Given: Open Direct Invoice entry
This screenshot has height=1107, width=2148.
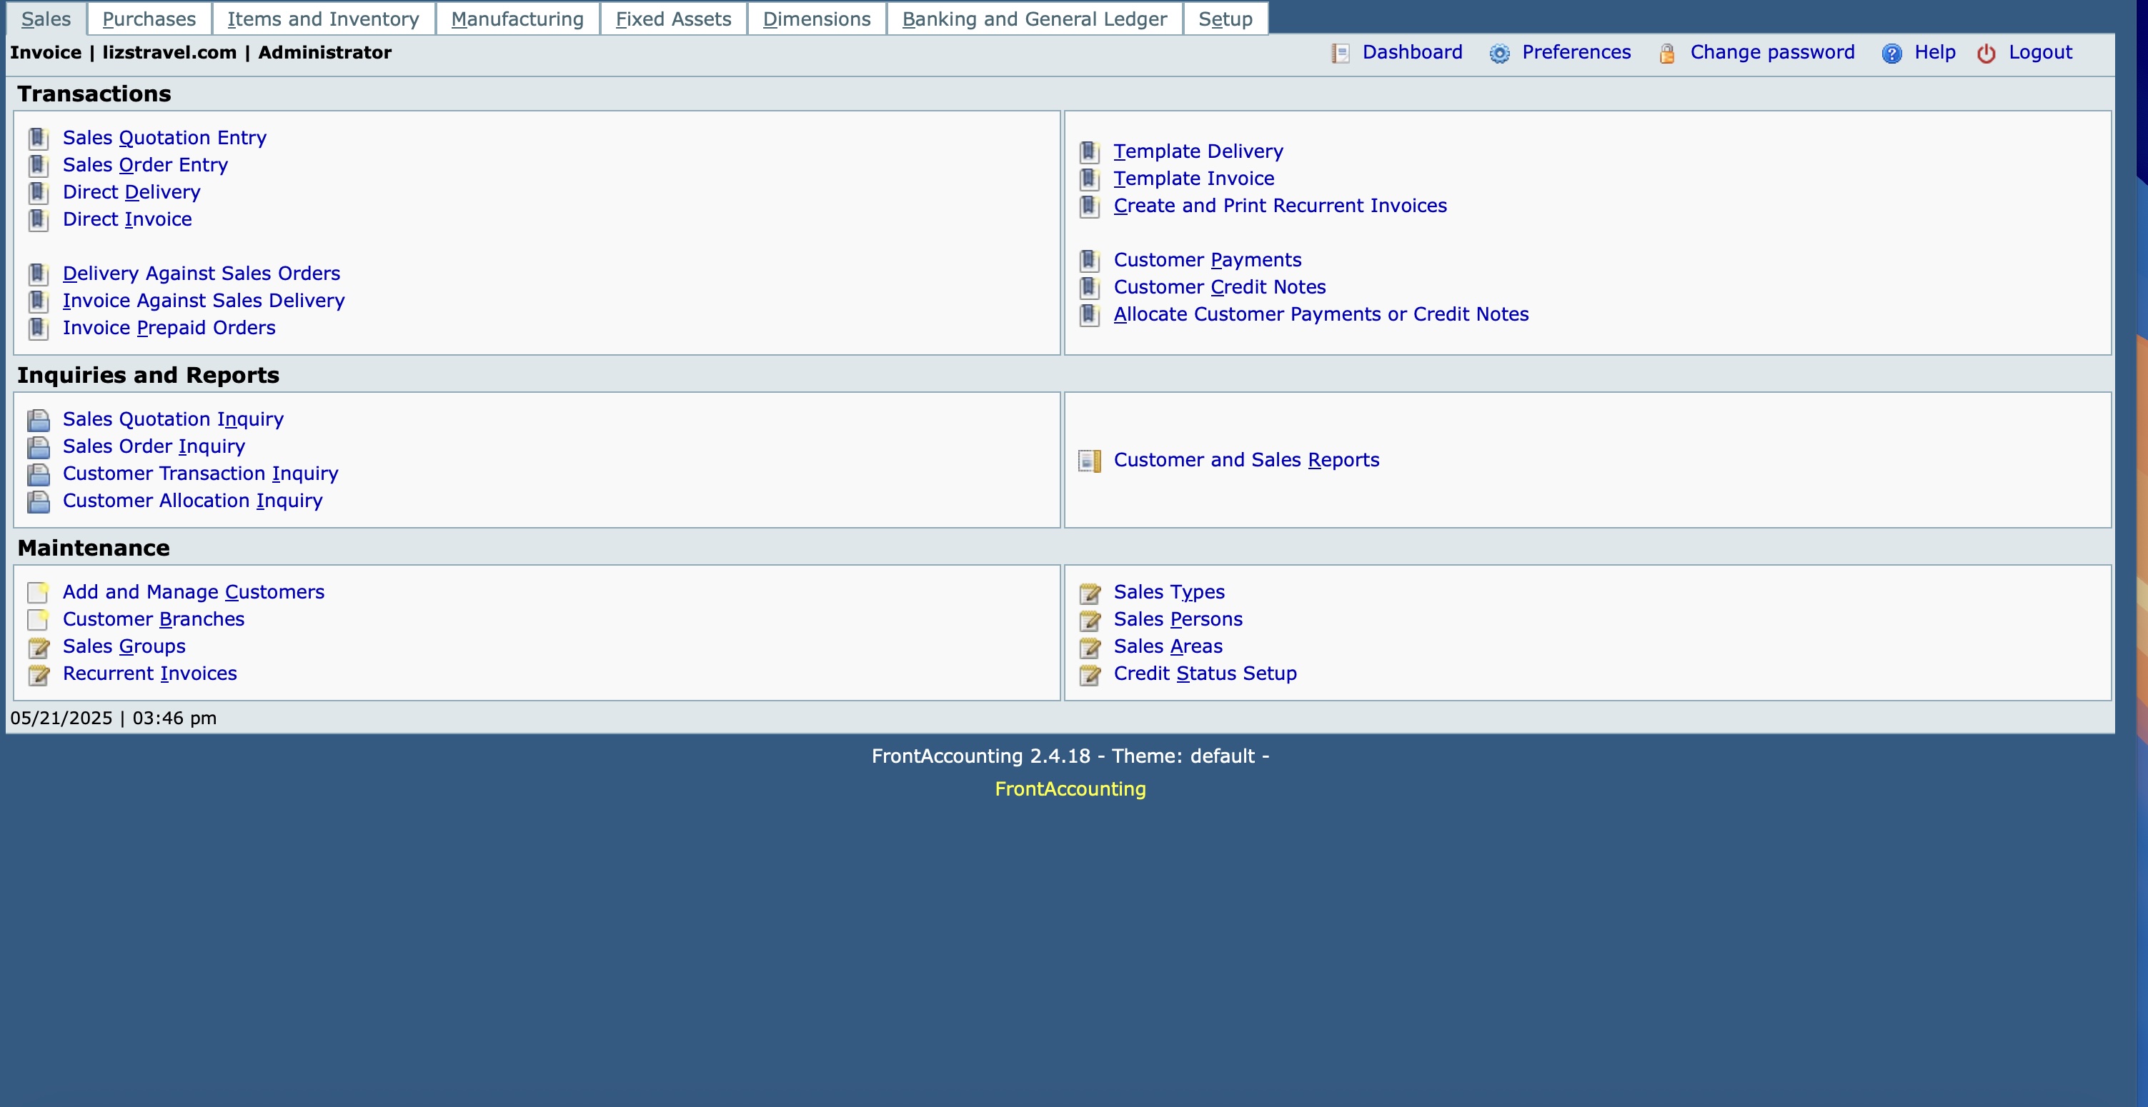Looking at the screenshot, I should [126, 219].
